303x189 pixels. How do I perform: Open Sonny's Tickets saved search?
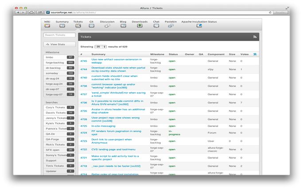tap(59, 155)
